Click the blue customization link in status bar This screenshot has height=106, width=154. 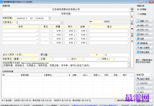(95, 105)
